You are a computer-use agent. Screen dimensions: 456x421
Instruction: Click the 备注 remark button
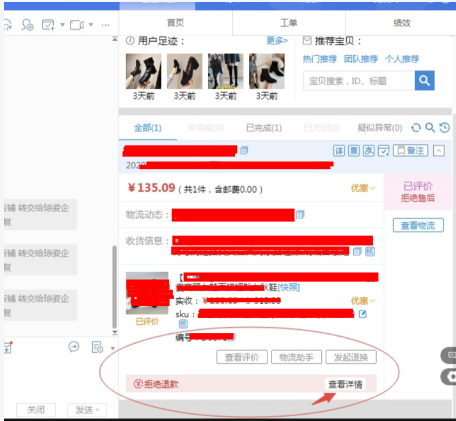tap(411, 150)
